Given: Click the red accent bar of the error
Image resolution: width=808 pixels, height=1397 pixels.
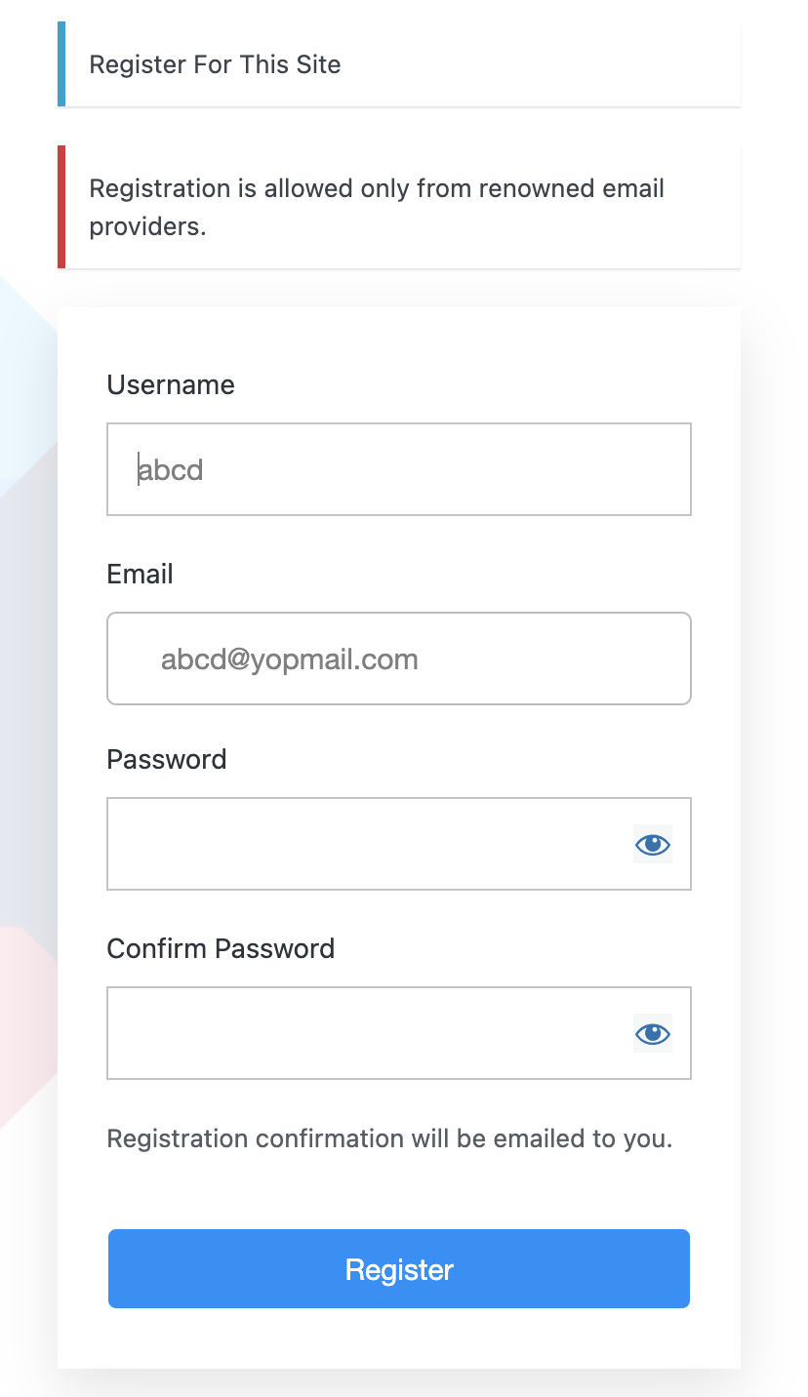Looking at the screenshot, I should 61,207.
